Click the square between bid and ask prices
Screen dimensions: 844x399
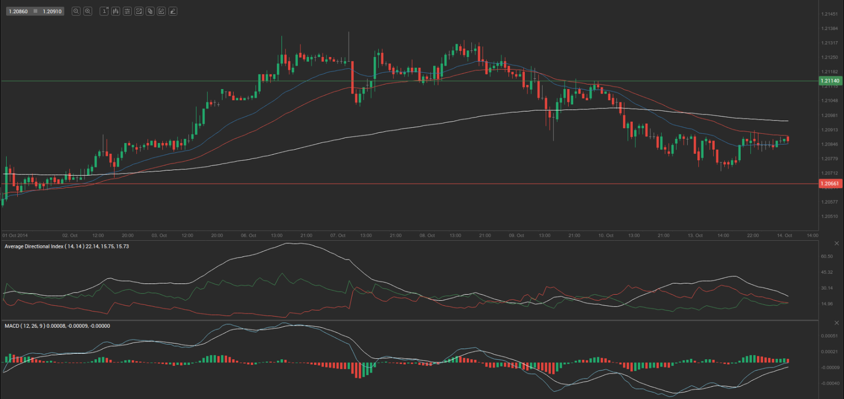click(35, 11)
